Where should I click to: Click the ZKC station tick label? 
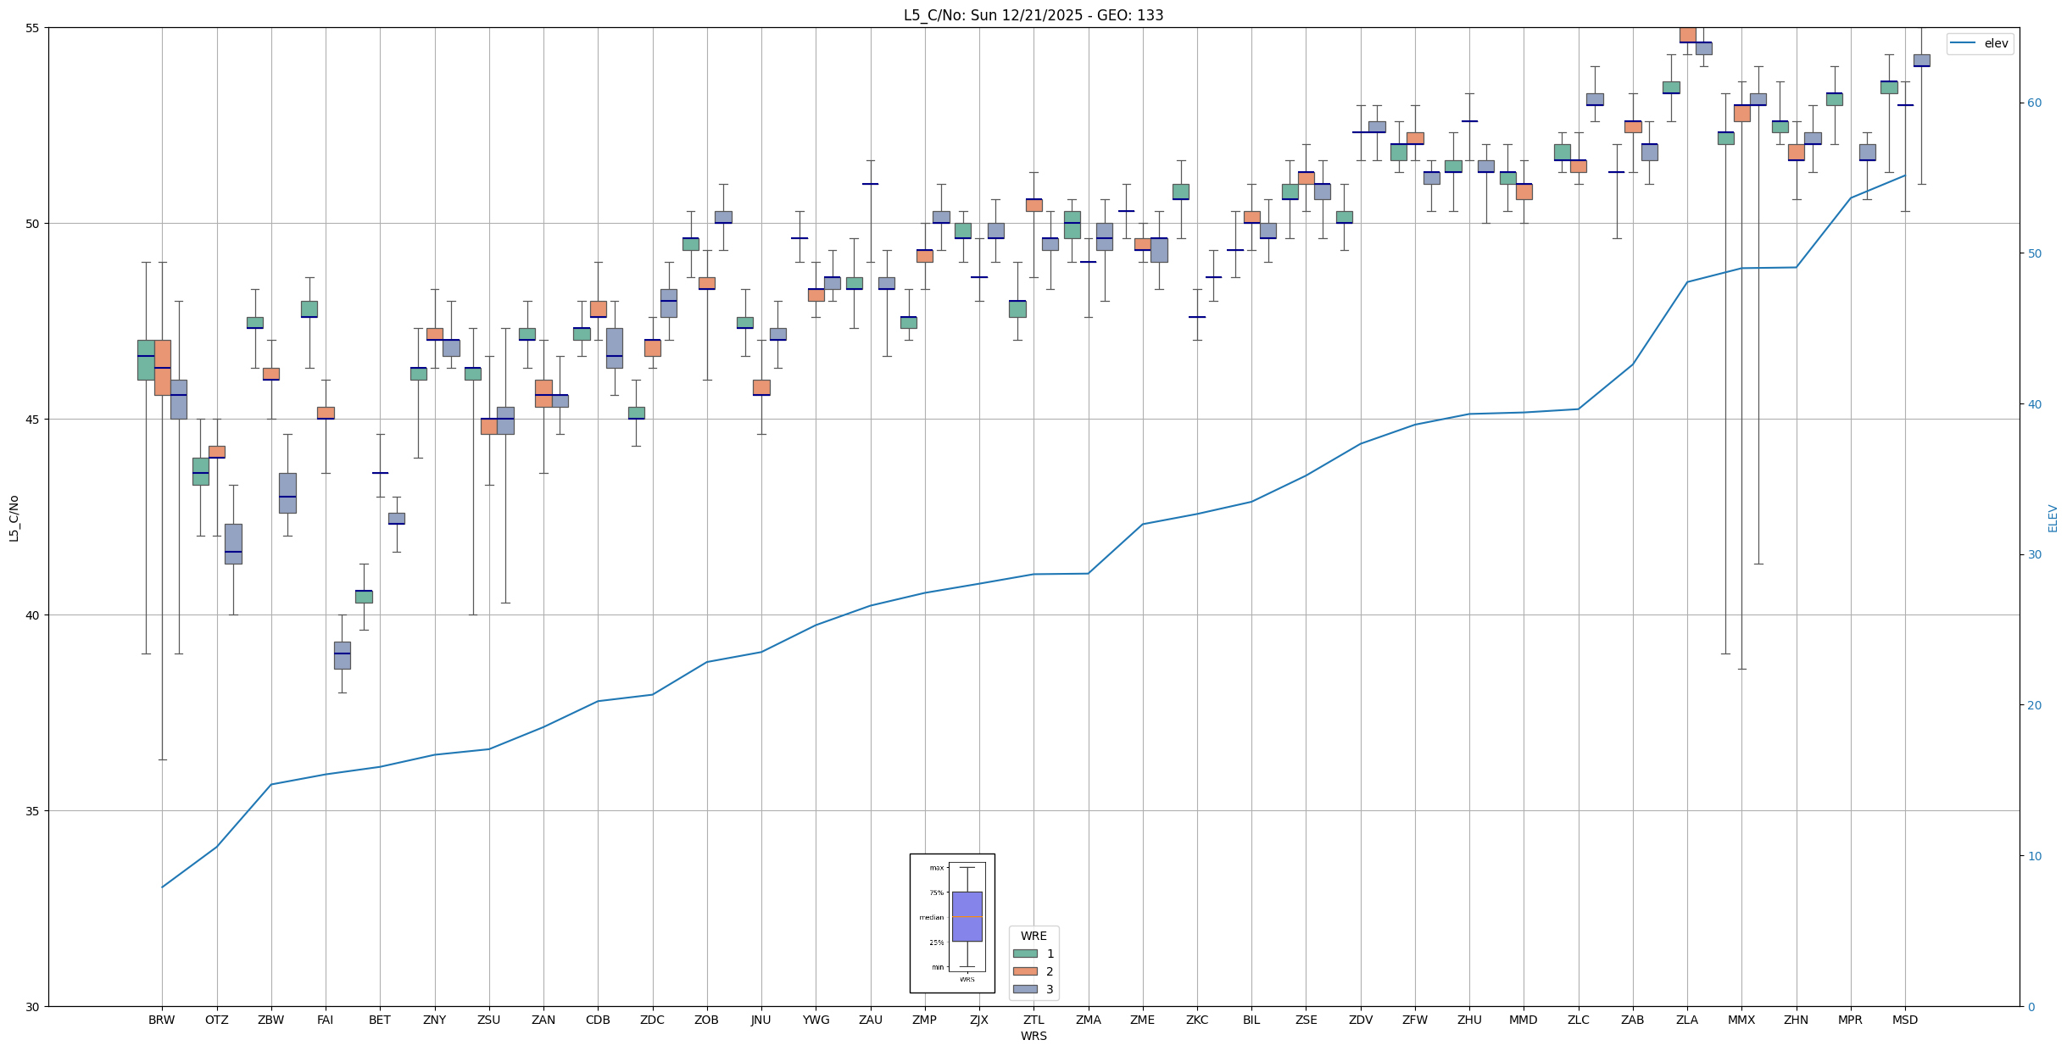point(1196,1020)
